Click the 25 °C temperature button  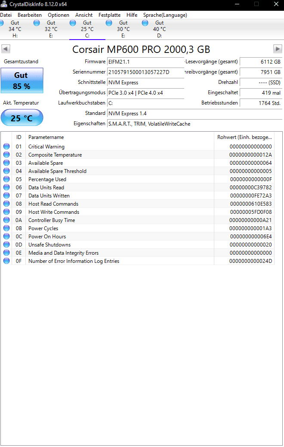22,118
